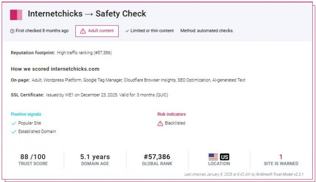Screen dimensions: 316x182
Task: Click the Positive signals heading
Action: (x=26, y=114)
